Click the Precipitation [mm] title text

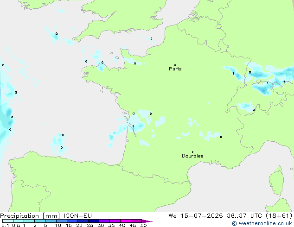30,216
